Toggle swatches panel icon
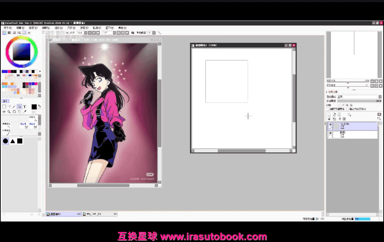 [x=24, y=33]
